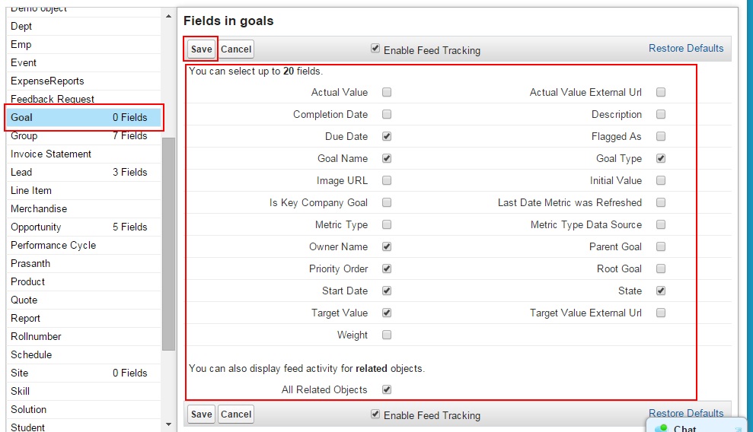
Task: Uncheck the State checkbox
Action: 661,291
